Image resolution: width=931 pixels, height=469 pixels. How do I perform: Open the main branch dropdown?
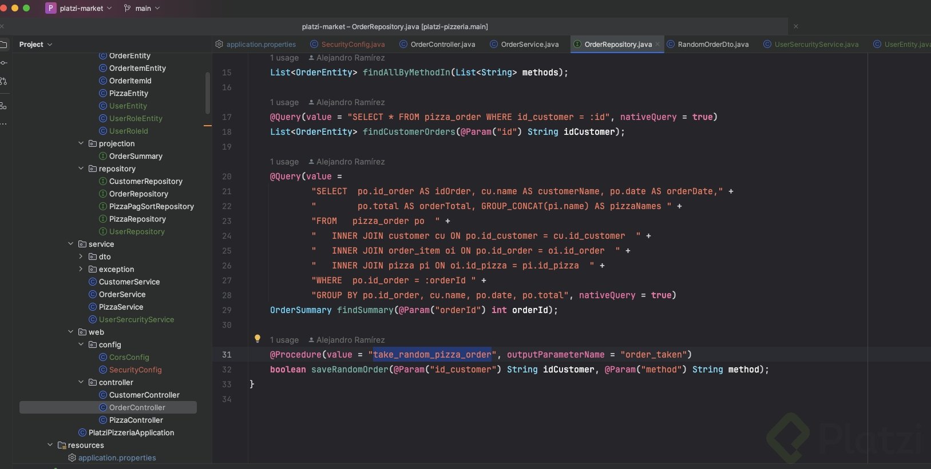tap(142, 9)
